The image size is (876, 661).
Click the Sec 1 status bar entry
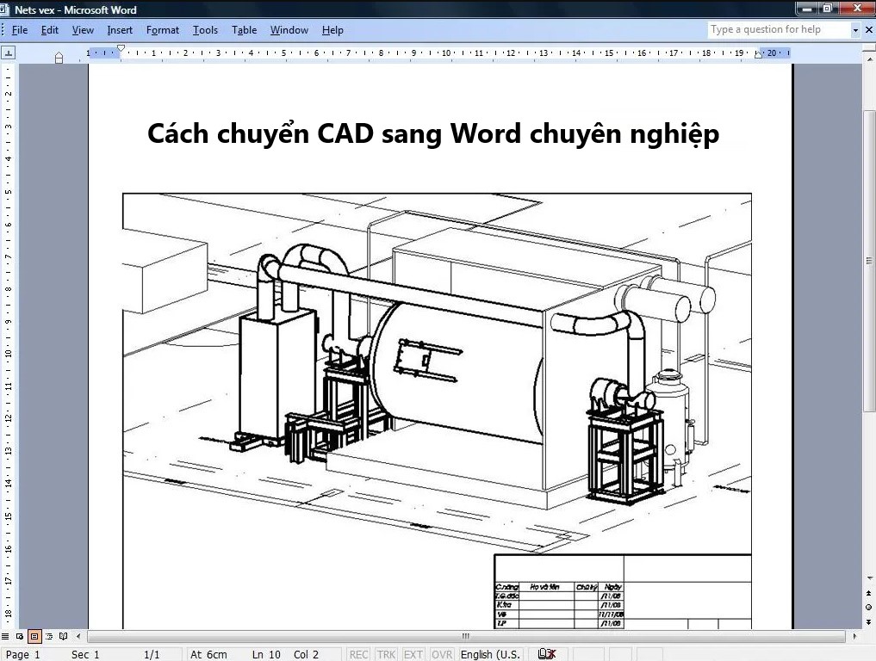[x=85, y=654]
